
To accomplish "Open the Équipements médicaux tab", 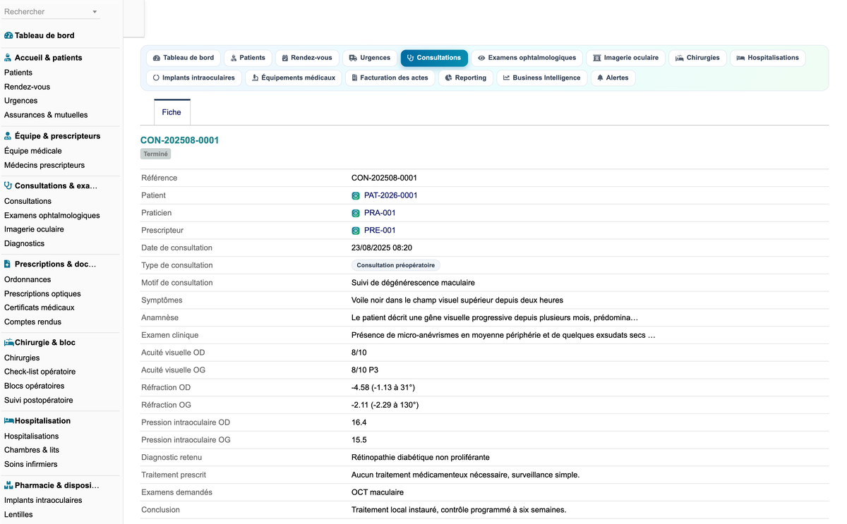I will 294,78.
